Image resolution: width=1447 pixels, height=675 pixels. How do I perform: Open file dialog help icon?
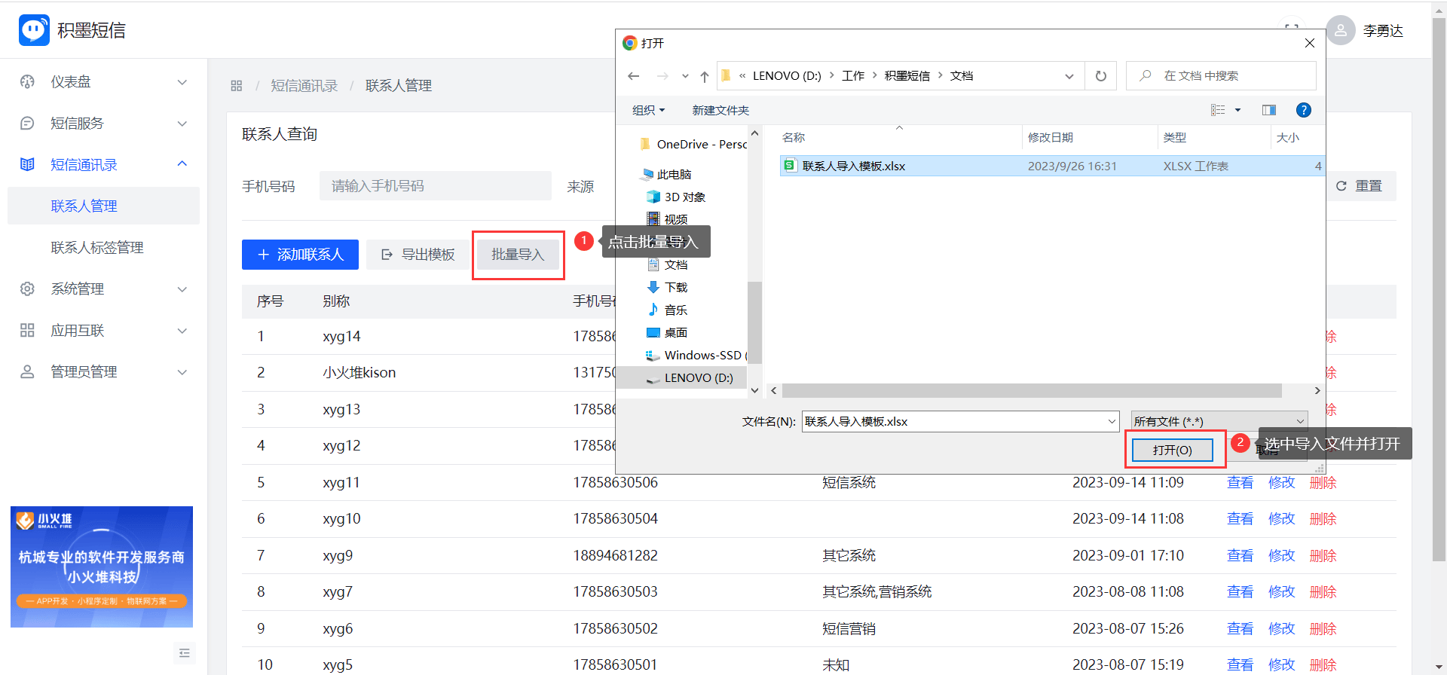click(1303, 110)
